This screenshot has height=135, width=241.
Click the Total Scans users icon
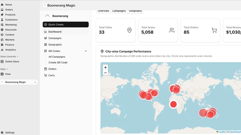click(x=172, y=30)
